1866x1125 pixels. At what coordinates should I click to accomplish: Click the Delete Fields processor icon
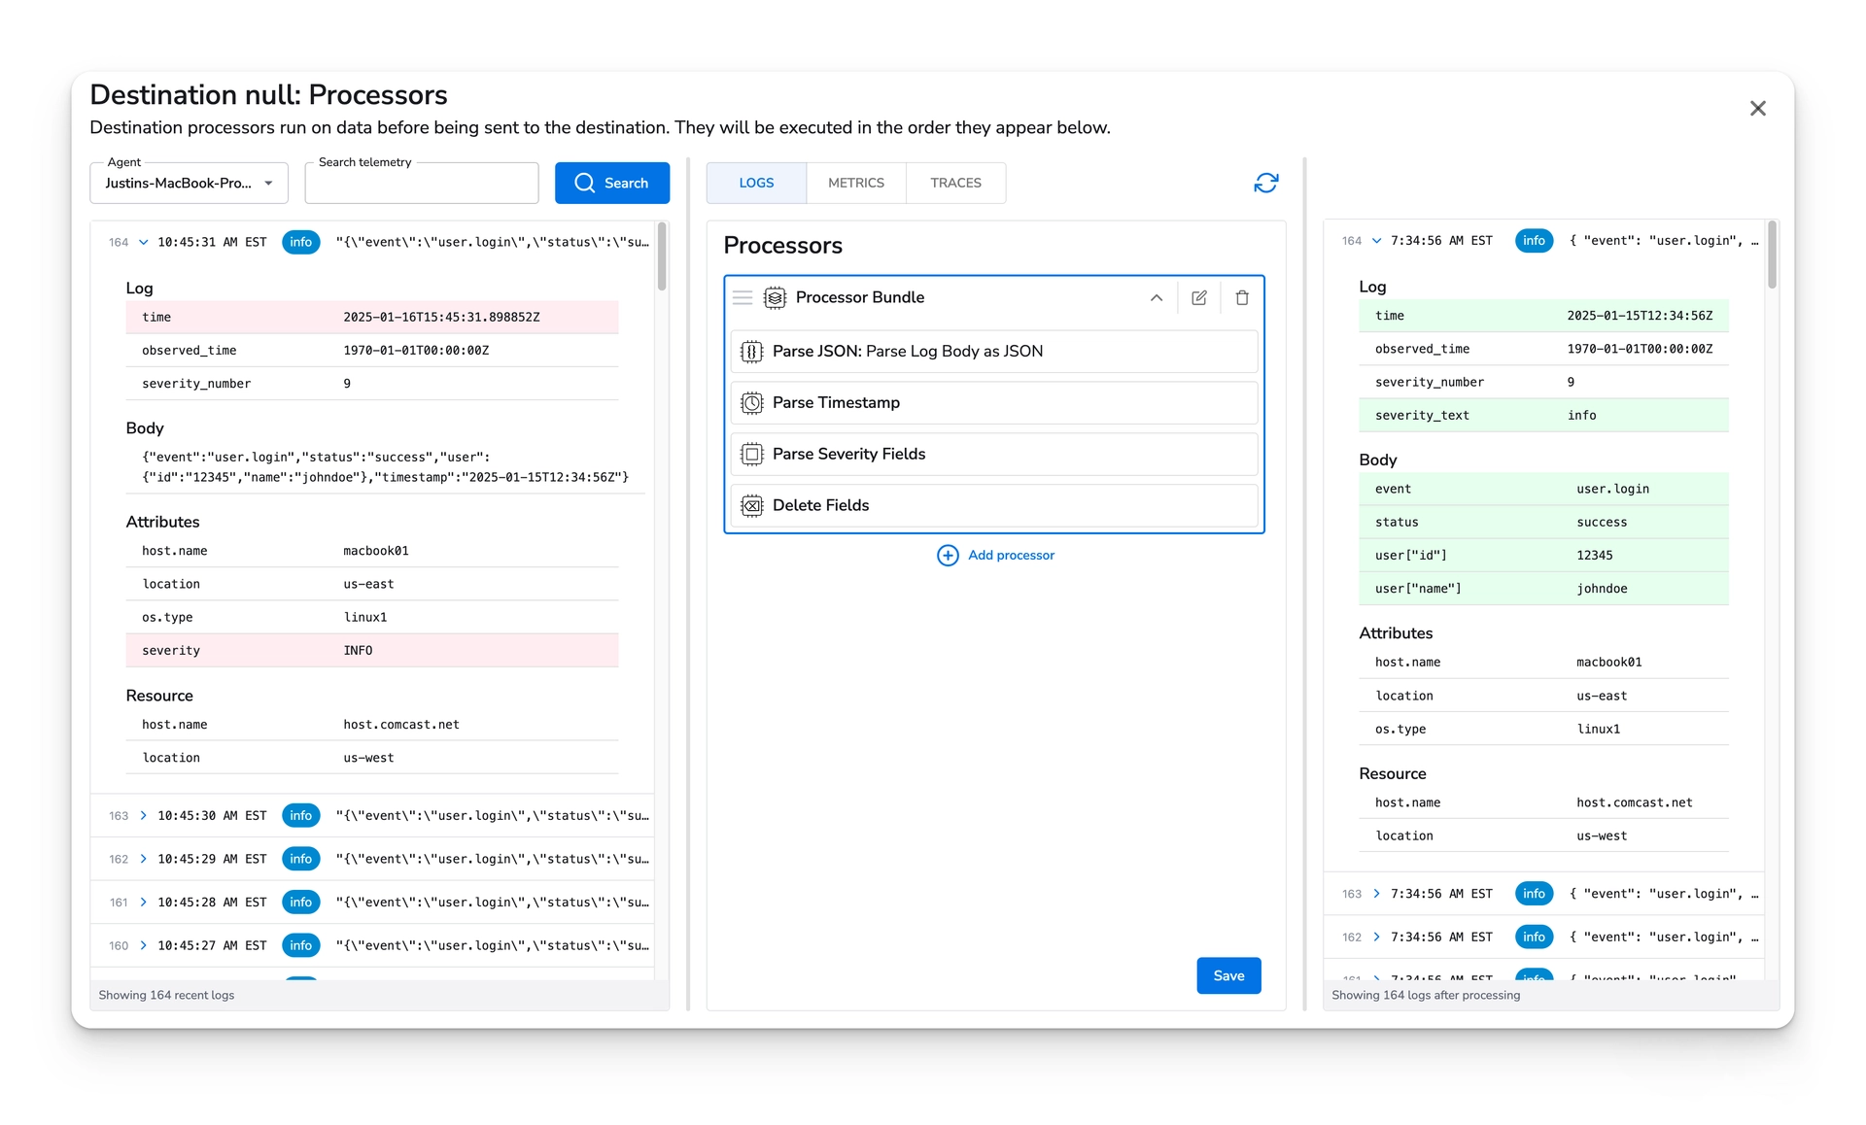coord(750,505)
